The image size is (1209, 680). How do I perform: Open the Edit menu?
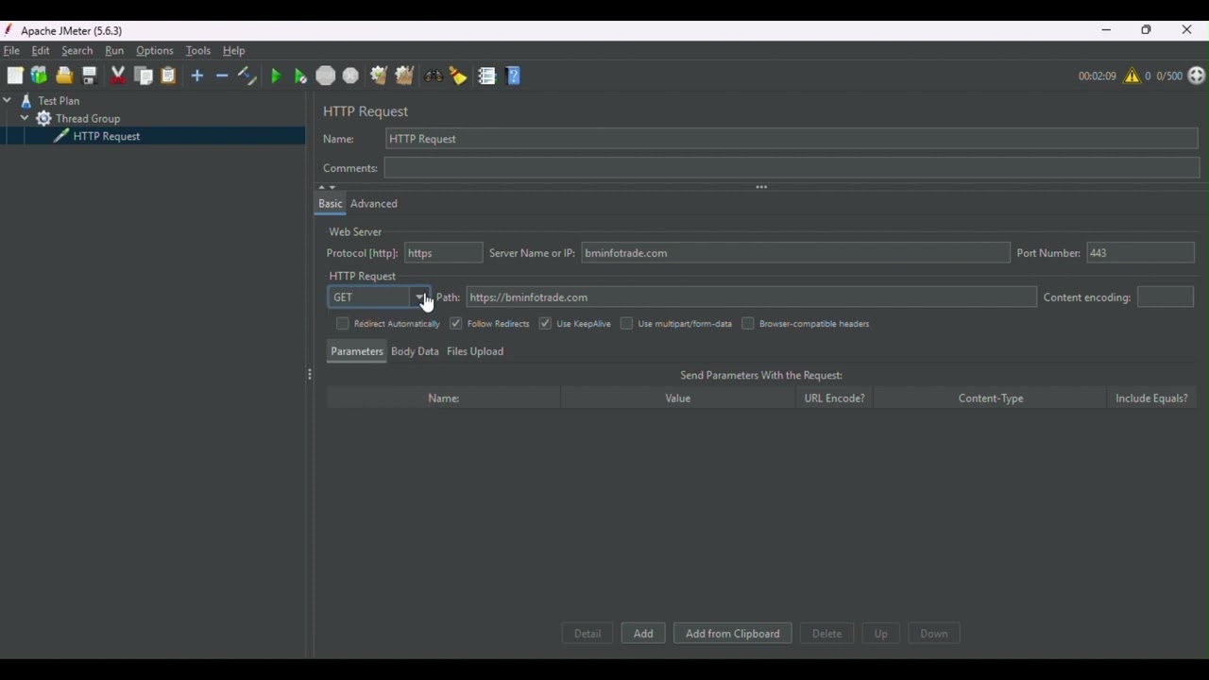coord(41,51)
